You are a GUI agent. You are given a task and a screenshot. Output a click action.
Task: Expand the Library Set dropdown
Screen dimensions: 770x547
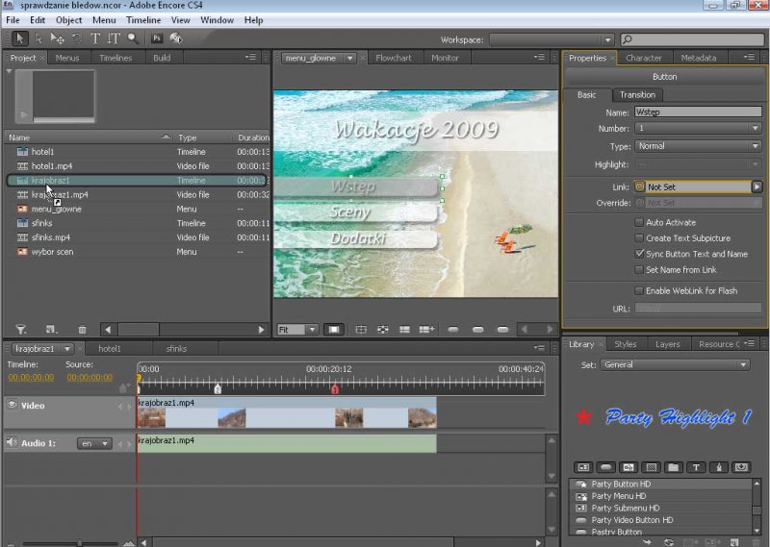click(675, 365)
